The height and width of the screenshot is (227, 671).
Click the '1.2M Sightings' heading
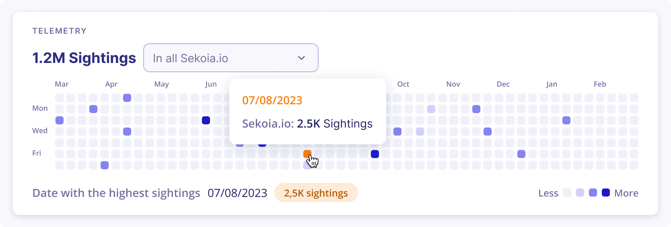[84, 58]
